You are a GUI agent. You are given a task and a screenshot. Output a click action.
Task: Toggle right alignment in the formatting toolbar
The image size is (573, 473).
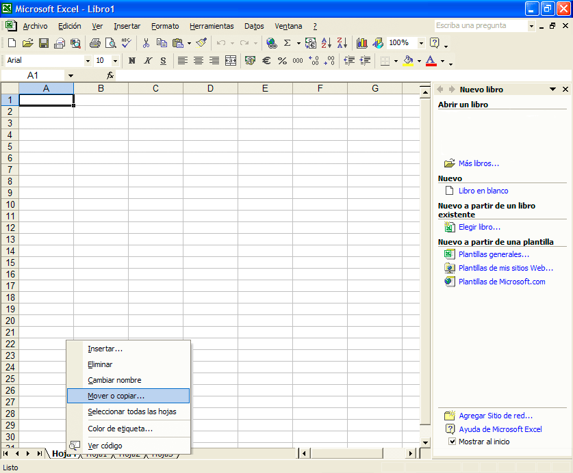[x=214, y=61]
